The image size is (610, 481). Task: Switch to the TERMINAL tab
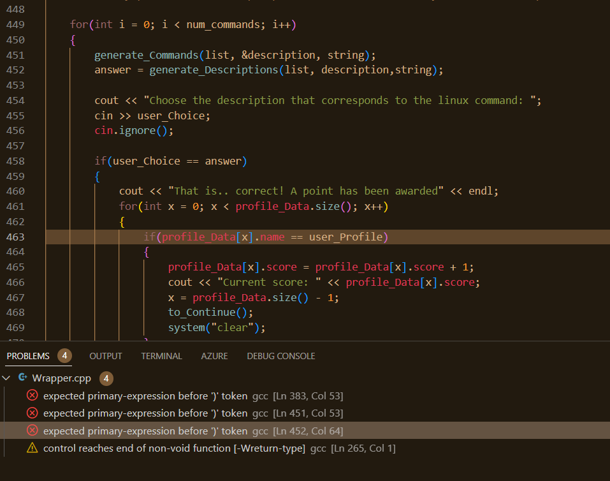click(x=161, y=356)
